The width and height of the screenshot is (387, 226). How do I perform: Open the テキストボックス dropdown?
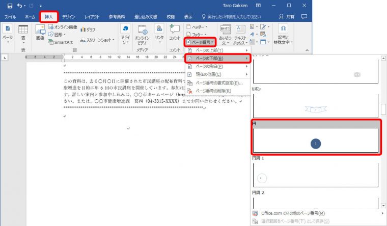[240, 35]
